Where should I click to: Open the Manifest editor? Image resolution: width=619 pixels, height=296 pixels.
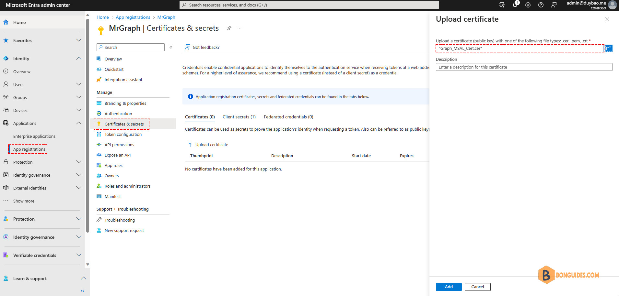(112, 196)
